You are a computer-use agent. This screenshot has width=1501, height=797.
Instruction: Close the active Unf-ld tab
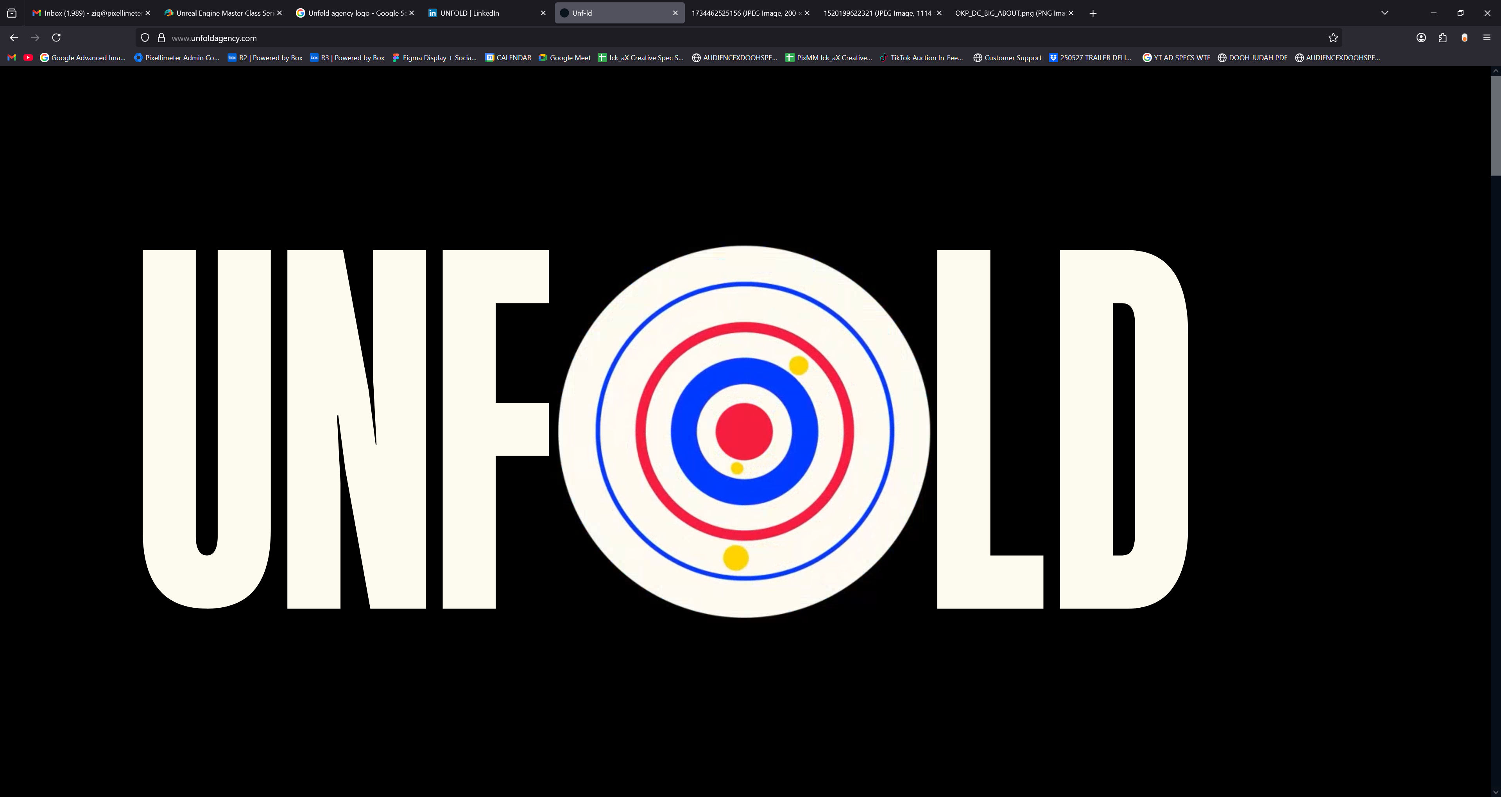(675, 13)
